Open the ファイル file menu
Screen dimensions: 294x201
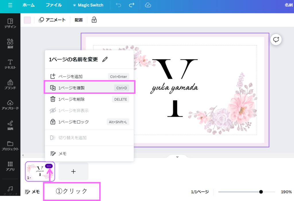coord(54,5)
